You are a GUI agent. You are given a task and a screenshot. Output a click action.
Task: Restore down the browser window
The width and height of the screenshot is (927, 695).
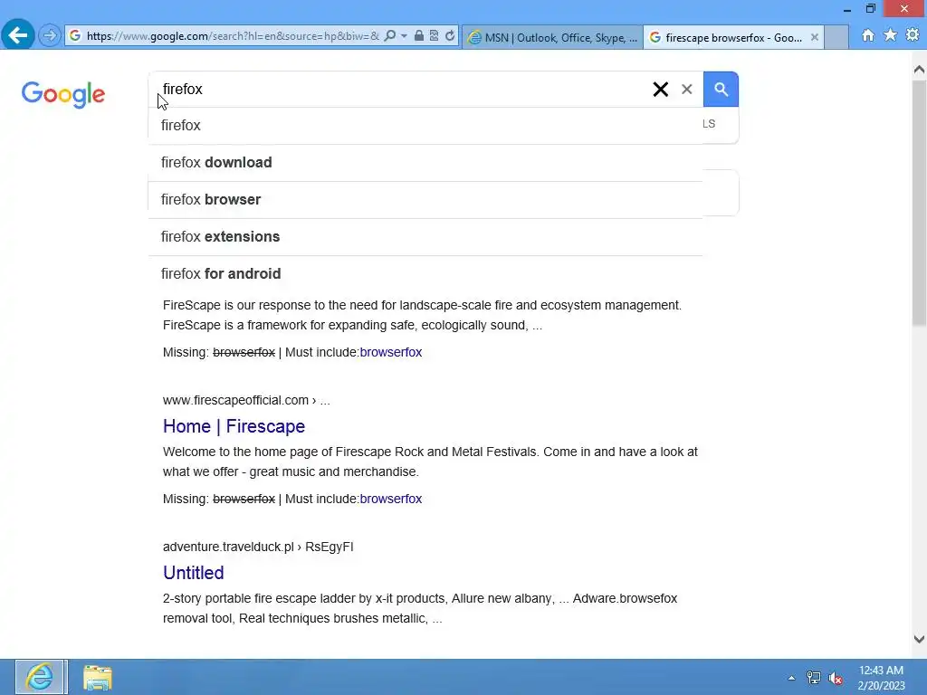(x=870, y=9)
